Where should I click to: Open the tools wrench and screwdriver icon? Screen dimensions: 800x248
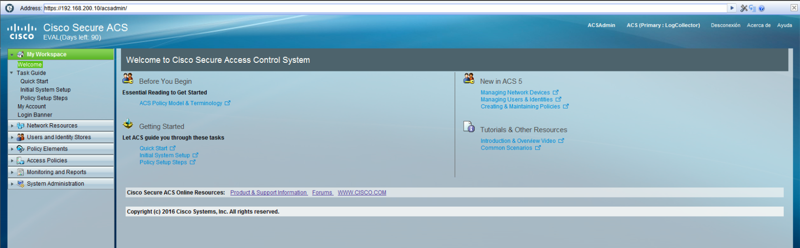pyautogui.click(x=744, y=8)
